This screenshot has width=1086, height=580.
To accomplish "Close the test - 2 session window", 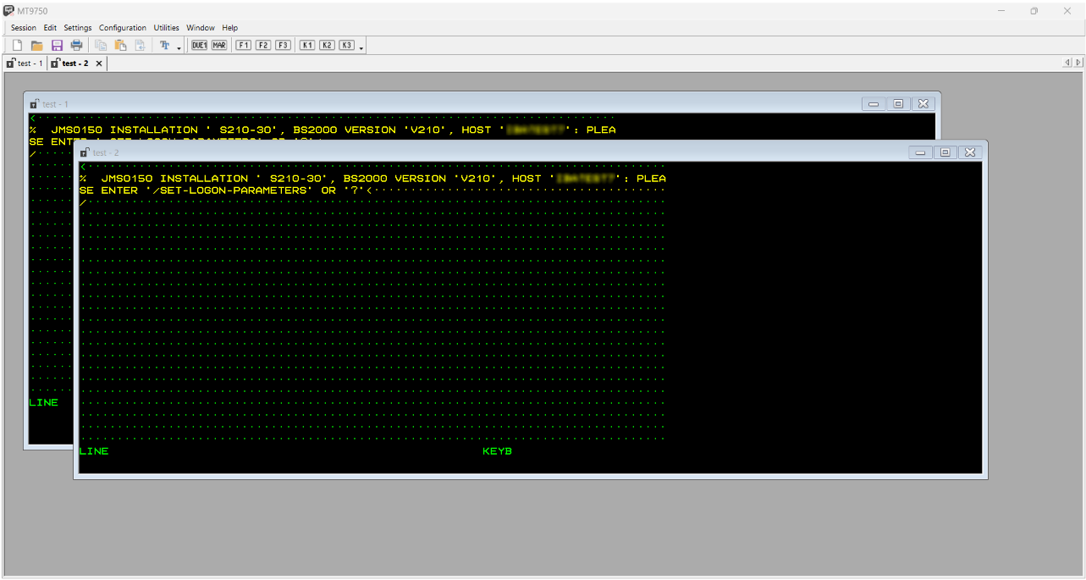I will tap(970, 152).
